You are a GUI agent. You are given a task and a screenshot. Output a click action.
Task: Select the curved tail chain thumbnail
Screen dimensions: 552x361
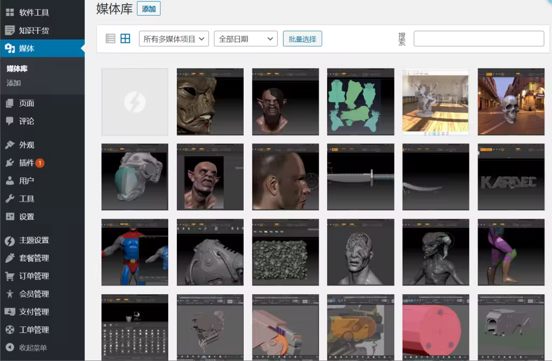(436, 177)
